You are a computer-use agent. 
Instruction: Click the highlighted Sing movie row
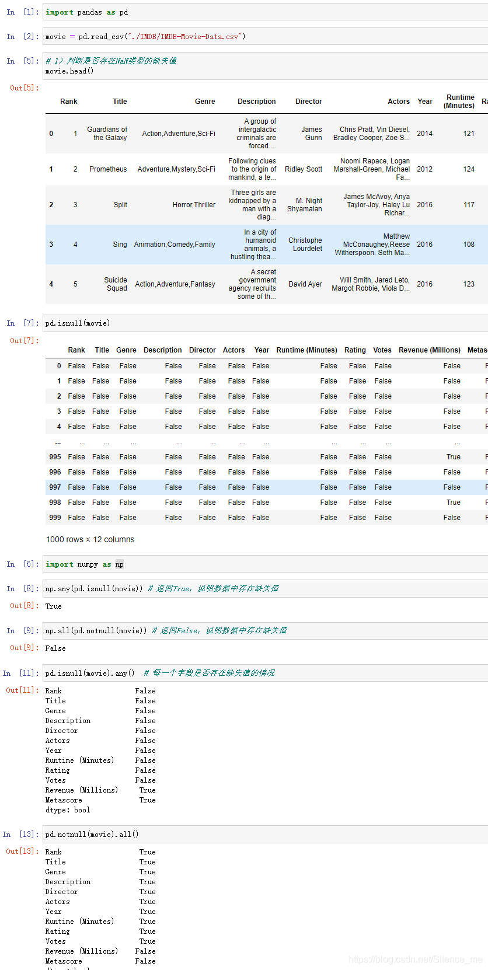click(x=267, y=245)
